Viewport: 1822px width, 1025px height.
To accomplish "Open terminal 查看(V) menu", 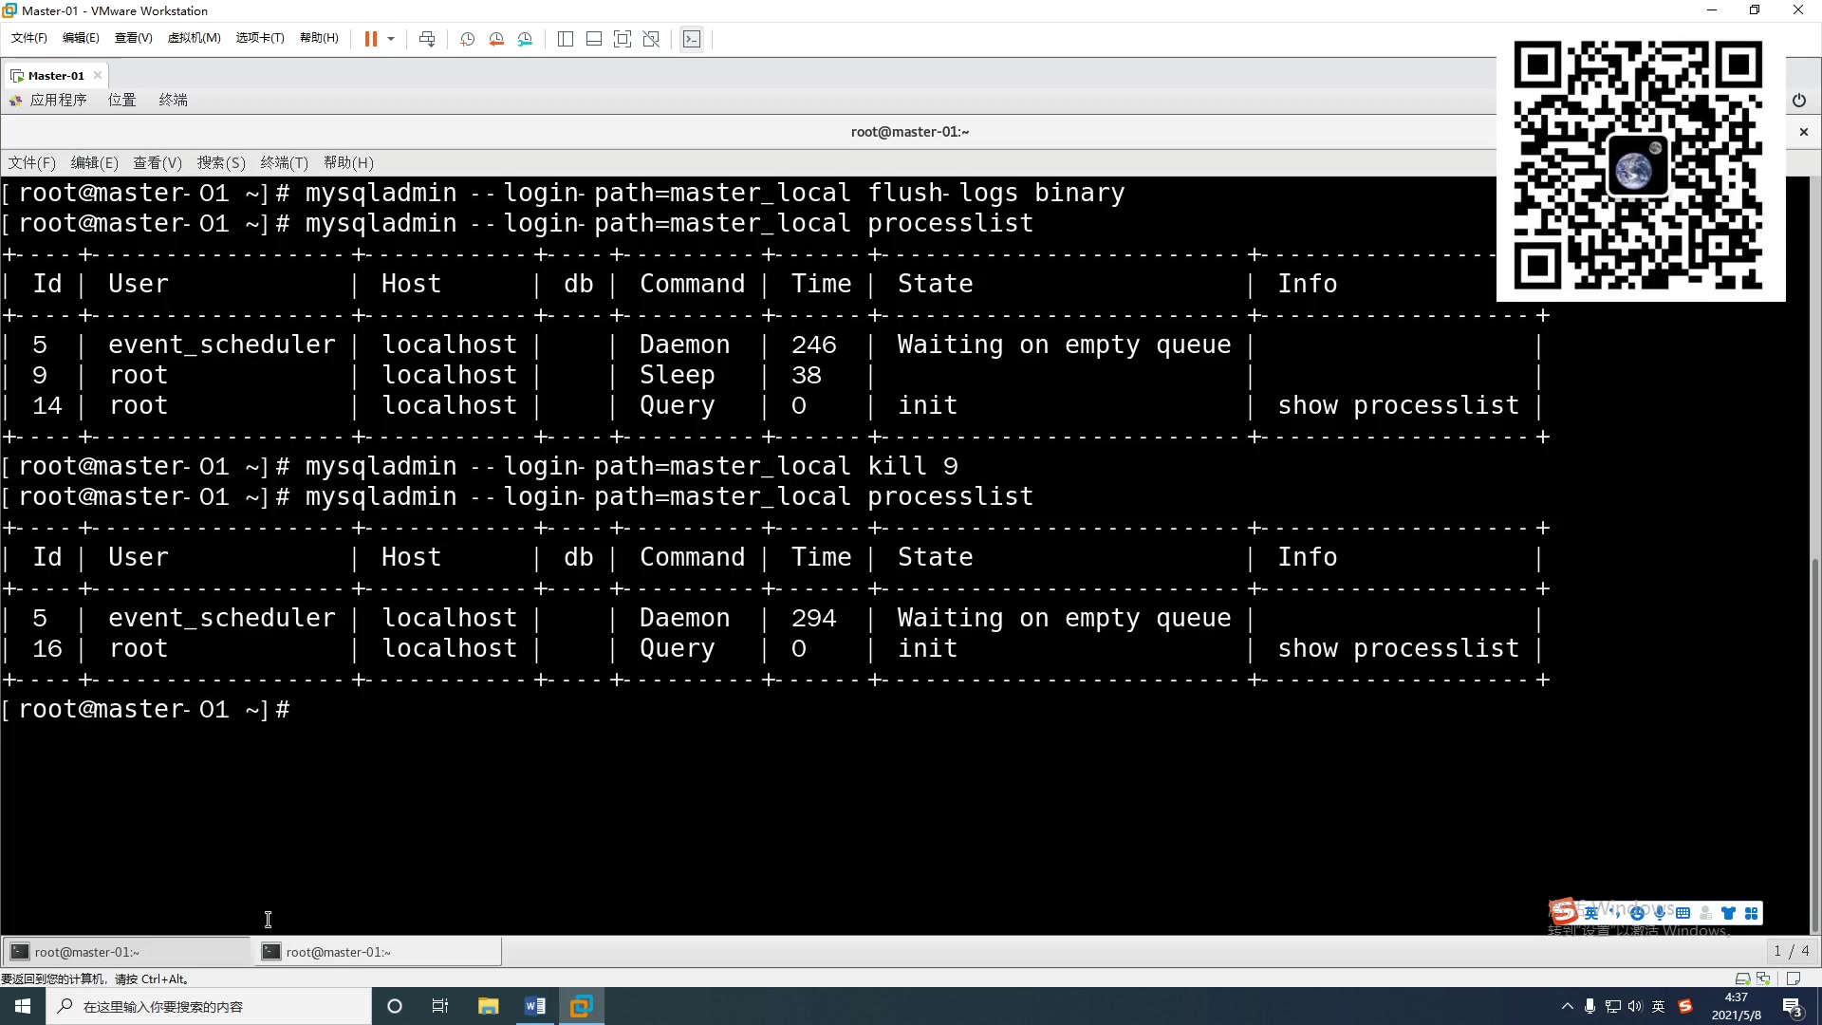I will 158,162.
